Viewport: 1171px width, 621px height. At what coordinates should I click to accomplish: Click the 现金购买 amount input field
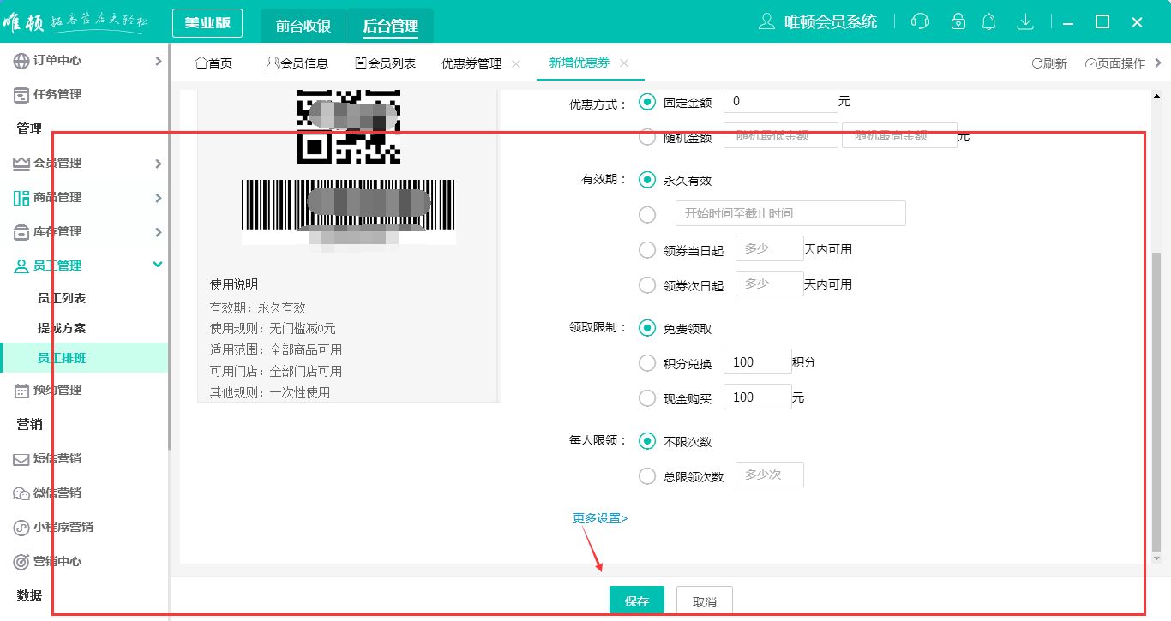click(x=758, y=397)
